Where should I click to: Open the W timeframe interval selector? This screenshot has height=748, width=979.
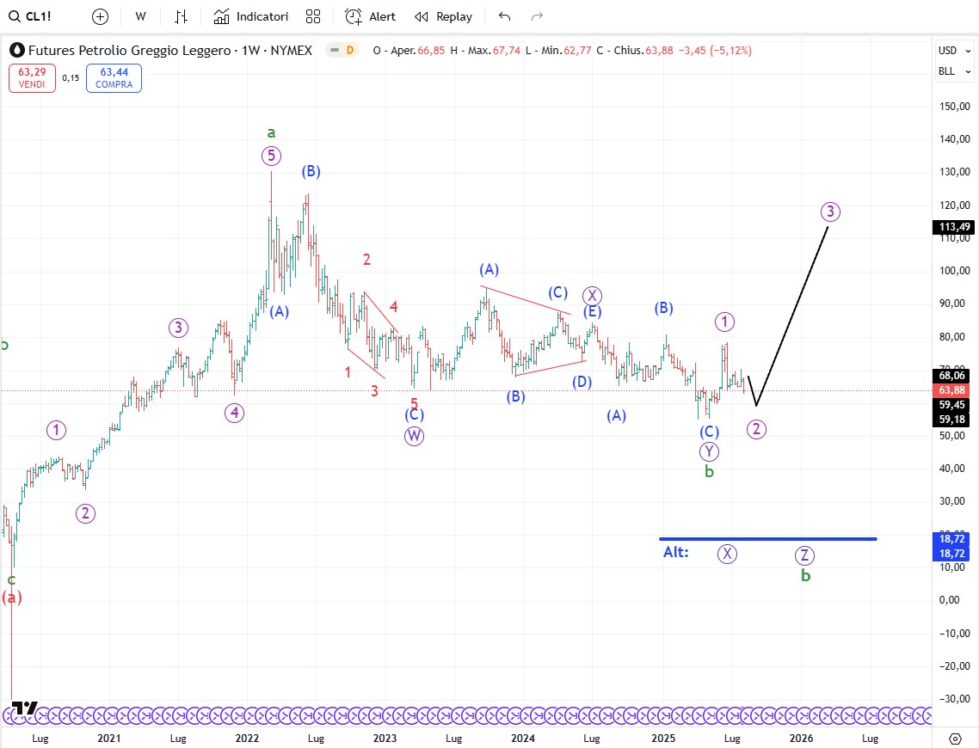pos(140,16)
